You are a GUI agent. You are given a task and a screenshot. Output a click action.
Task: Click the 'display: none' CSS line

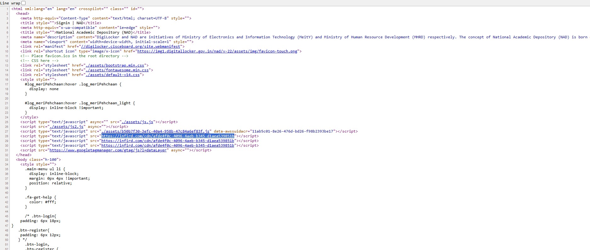pyautogui.click(x=44, y=89)
